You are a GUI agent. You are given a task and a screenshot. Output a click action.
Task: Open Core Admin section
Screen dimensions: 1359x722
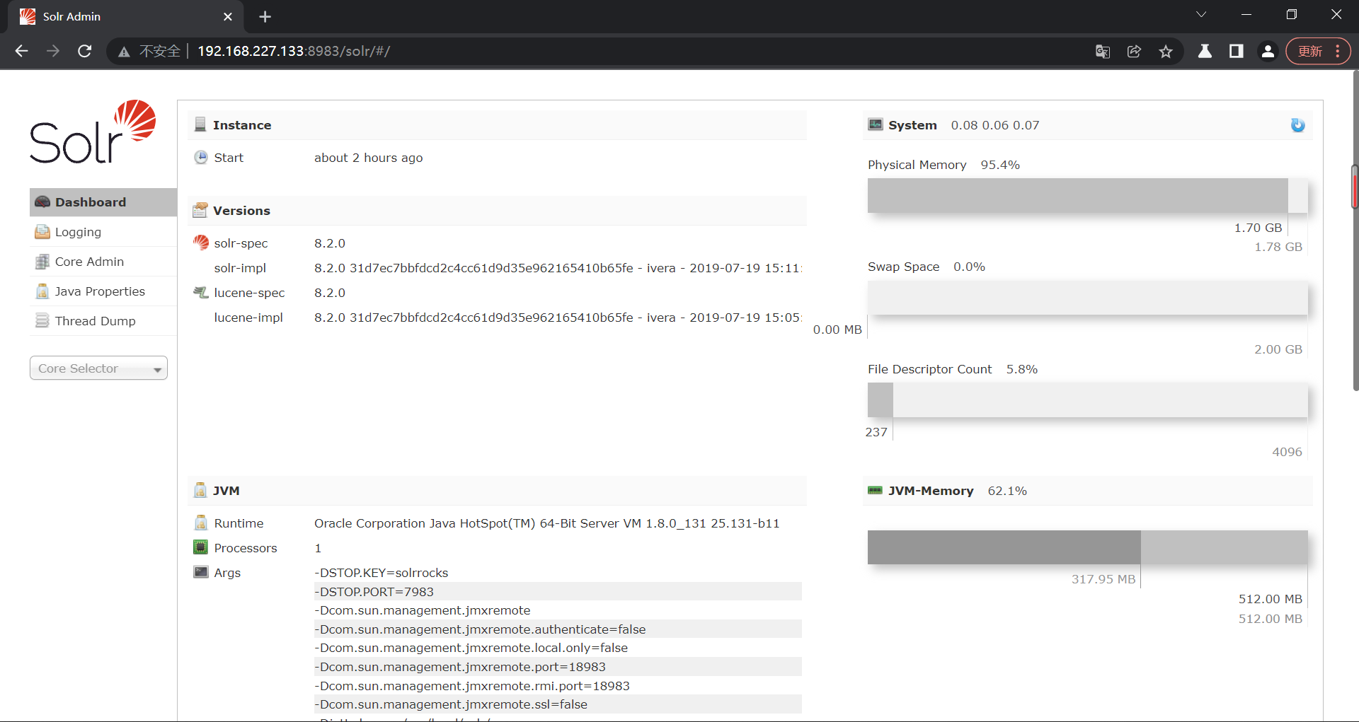(103, 262)
